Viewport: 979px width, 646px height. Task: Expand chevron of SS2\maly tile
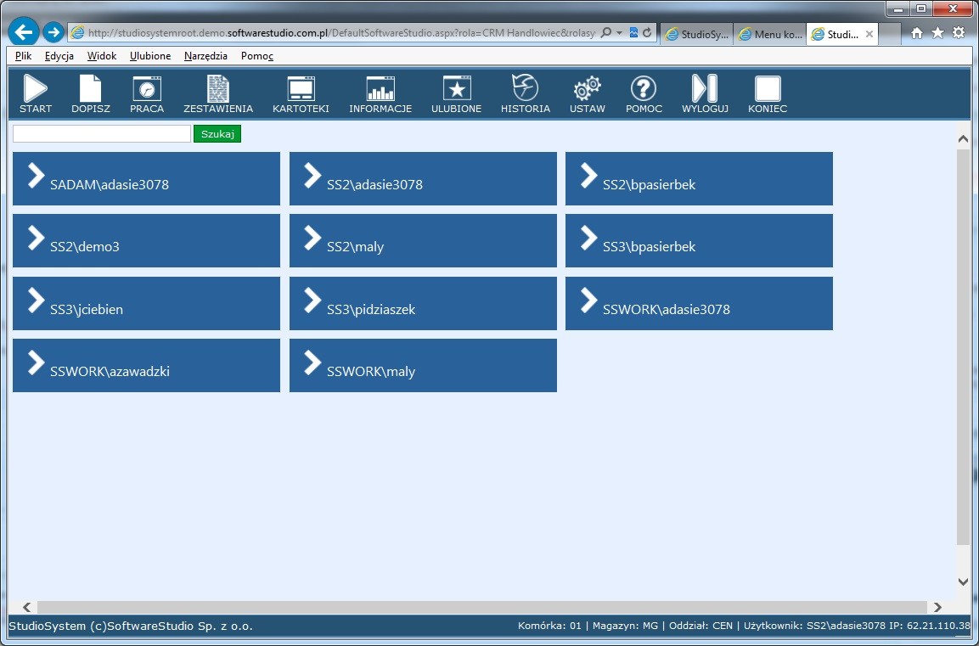312,238
